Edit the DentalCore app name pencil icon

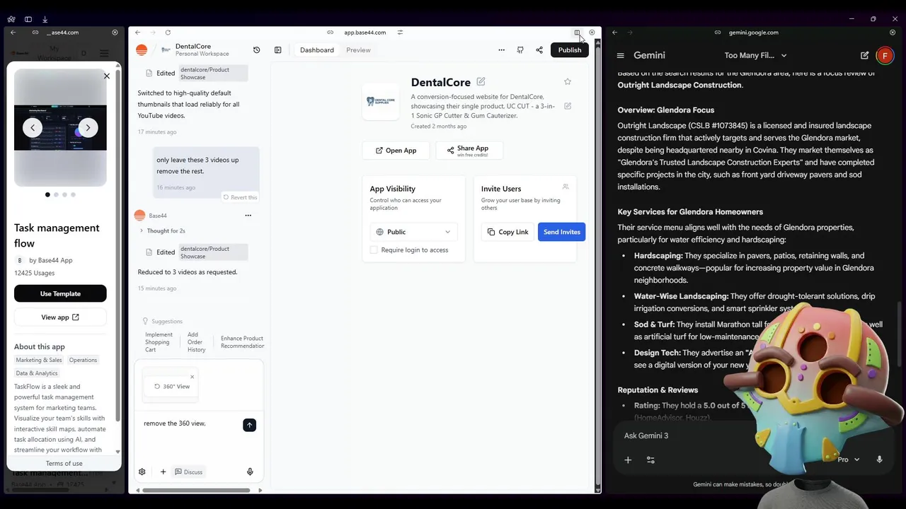[x=481, y=82]
